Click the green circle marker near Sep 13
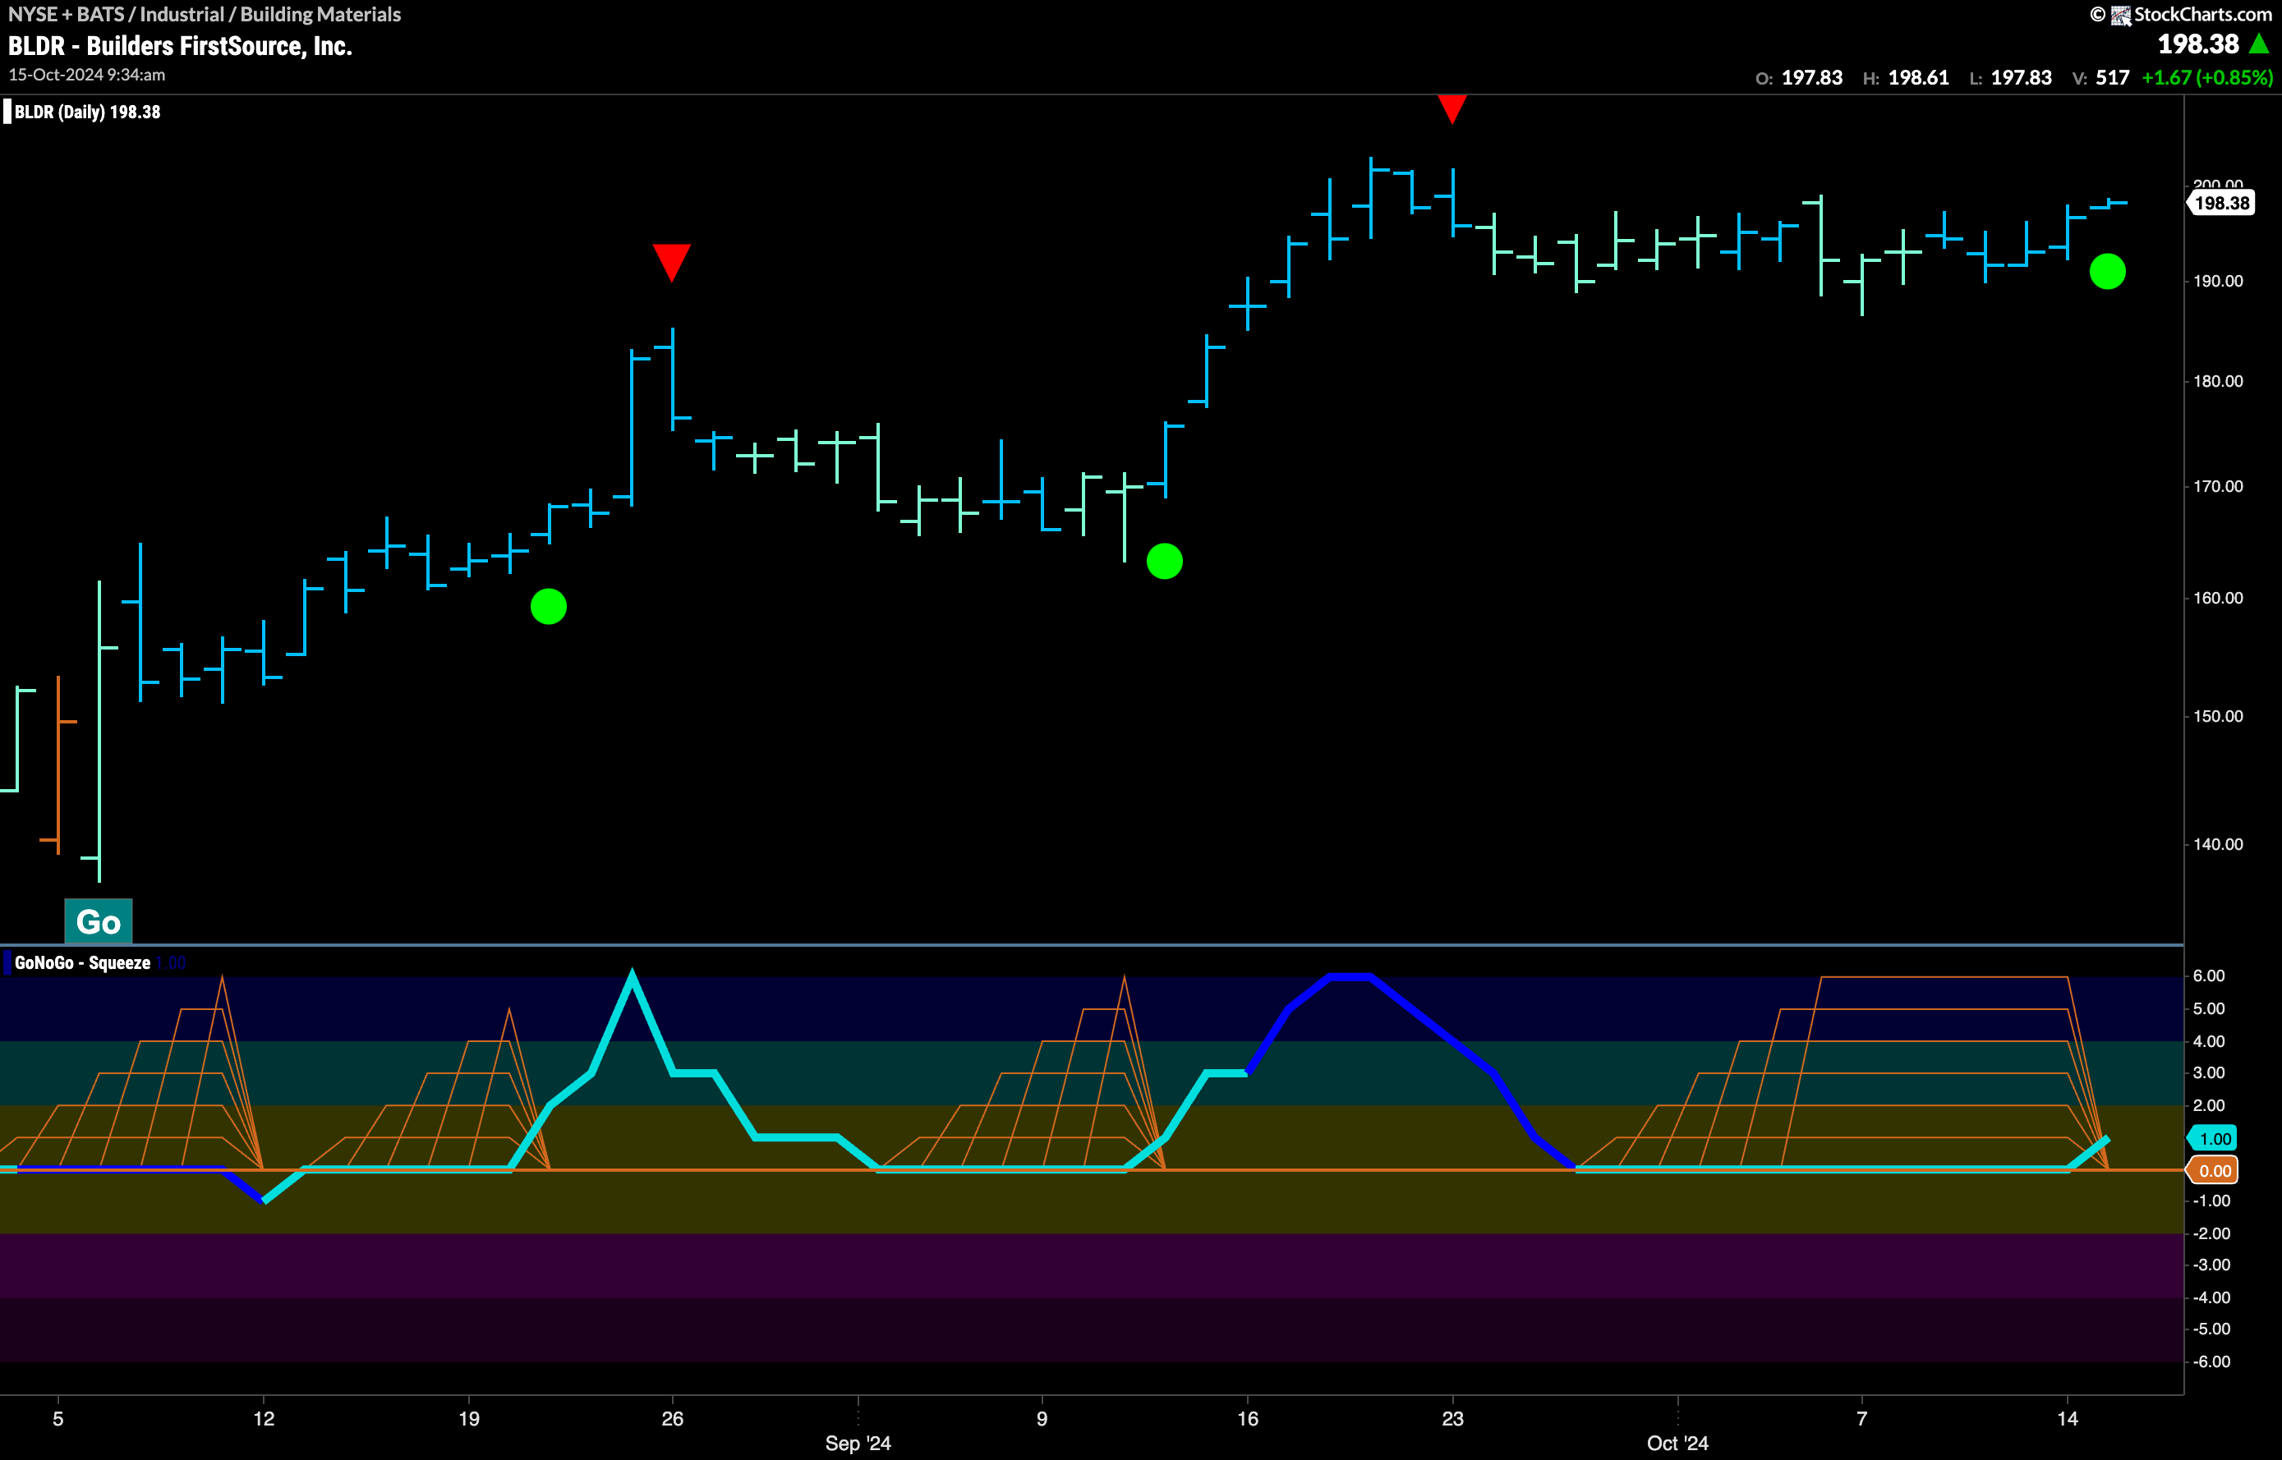 pos(1165,561)
